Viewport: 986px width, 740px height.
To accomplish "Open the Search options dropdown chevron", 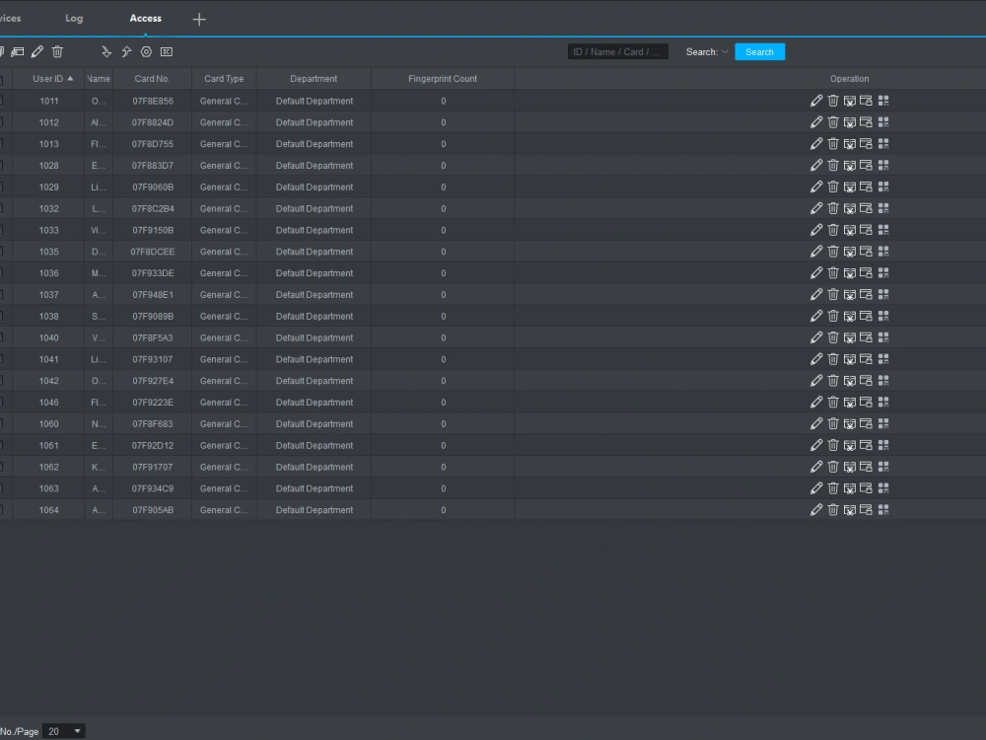I will pyautogui.click(x=725, y=51).
